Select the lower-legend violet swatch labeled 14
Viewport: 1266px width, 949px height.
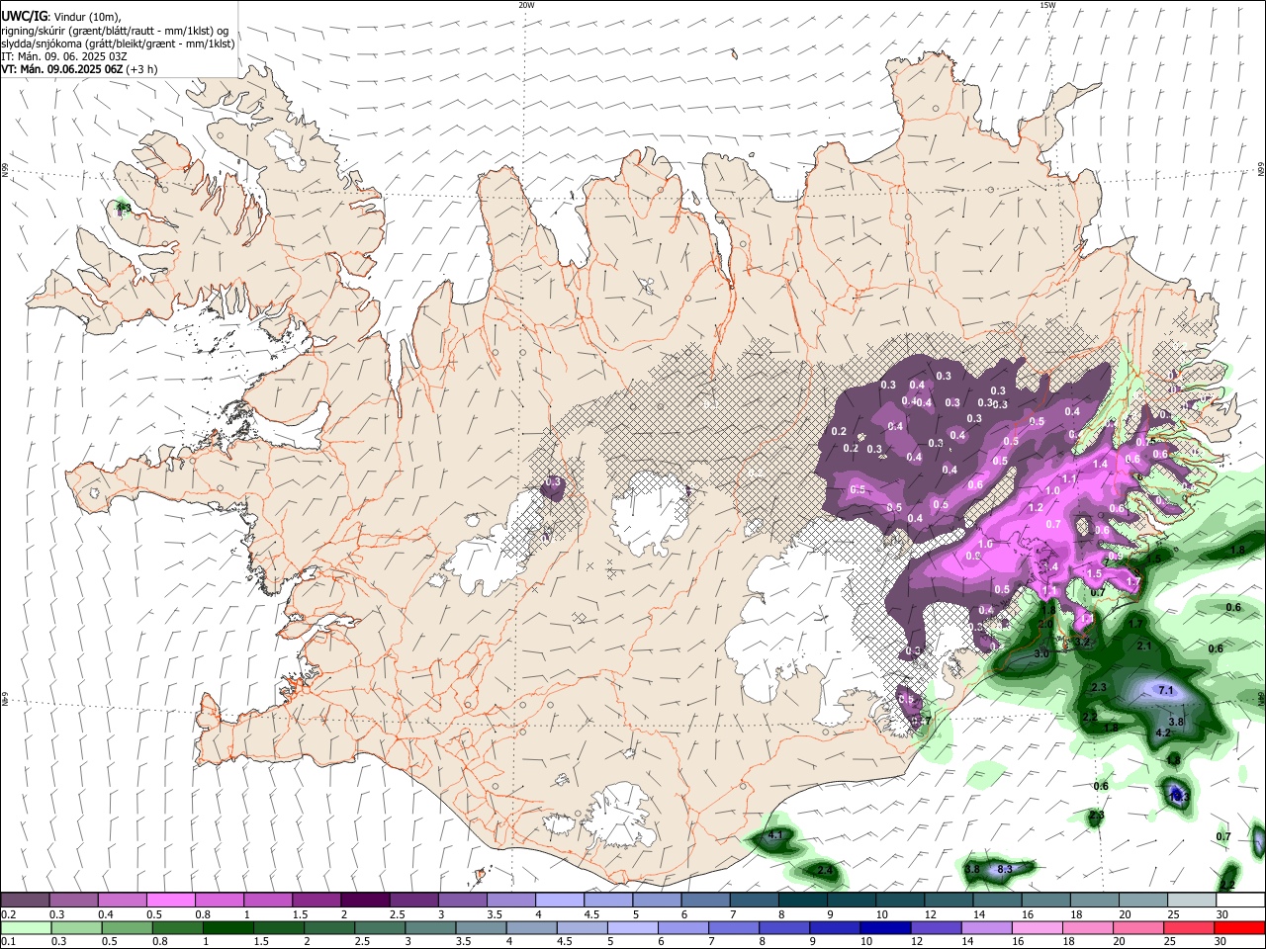click(984, 927)
